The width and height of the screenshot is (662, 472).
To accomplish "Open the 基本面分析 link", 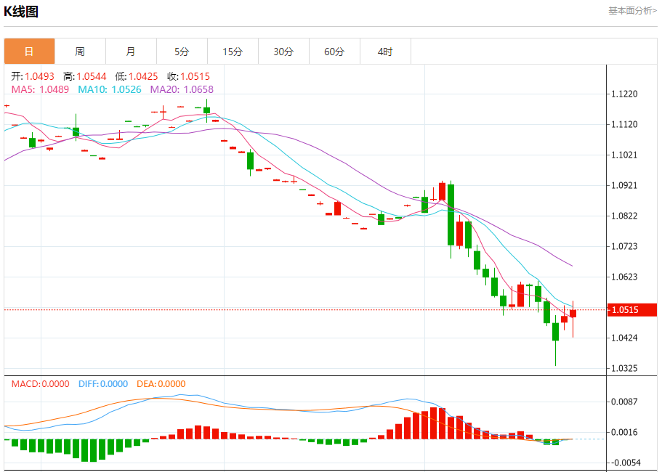I will 632,11.
